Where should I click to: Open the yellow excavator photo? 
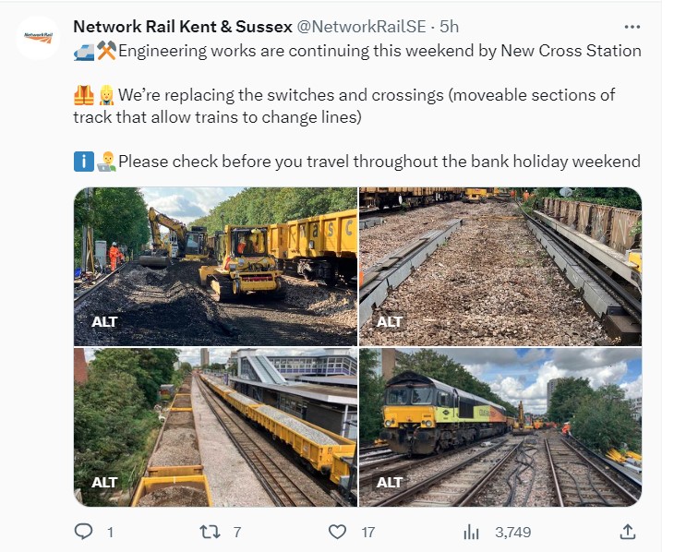click(215, 258)
